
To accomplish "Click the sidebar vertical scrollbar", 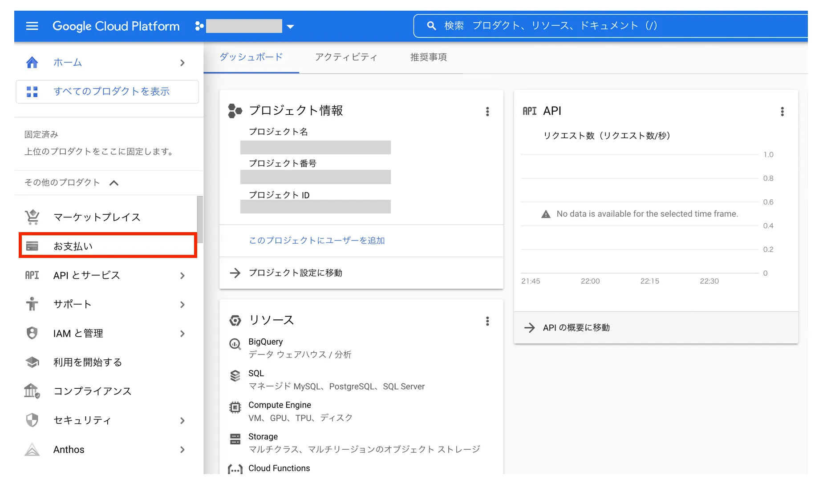I will tap(200, 219).
